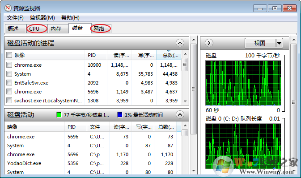
Task: Sort disk activity by 文件 column header
Action: [x=98, y=127]
